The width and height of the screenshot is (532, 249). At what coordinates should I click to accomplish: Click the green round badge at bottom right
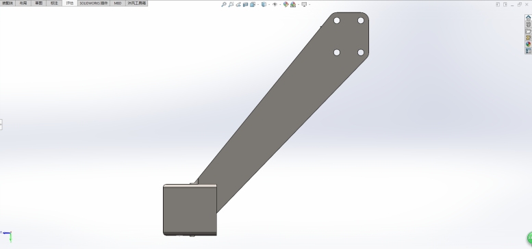pos(530,238)
